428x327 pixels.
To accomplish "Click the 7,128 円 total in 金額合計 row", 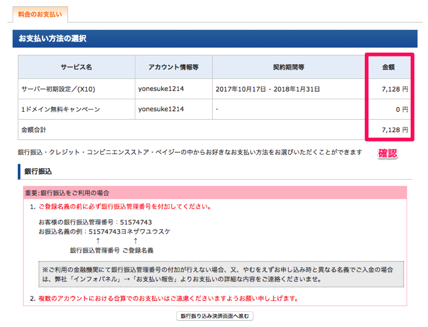I will [395, 130].
